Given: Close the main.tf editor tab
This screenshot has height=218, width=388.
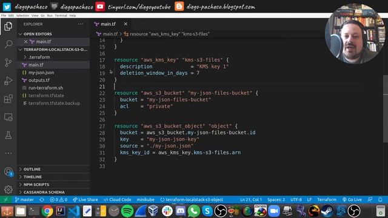Looking at the screenshot, I should pyautogui.click(x=125, y=24).
